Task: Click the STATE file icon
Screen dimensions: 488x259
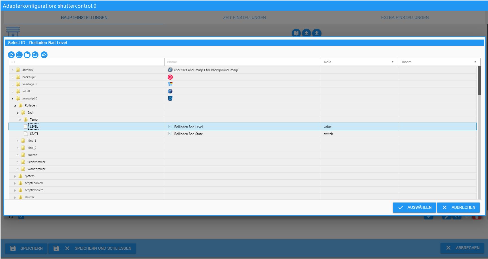Action: pyautogui.click(x=26, y=134)
